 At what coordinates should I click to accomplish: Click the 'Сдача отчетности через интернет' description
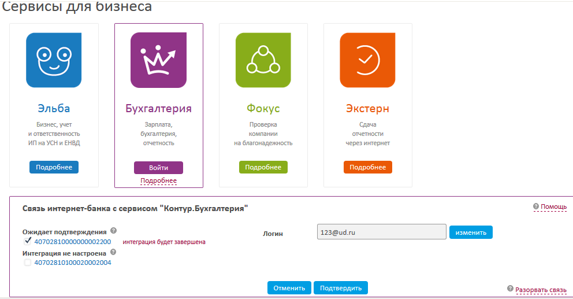(x=367, y=134)
